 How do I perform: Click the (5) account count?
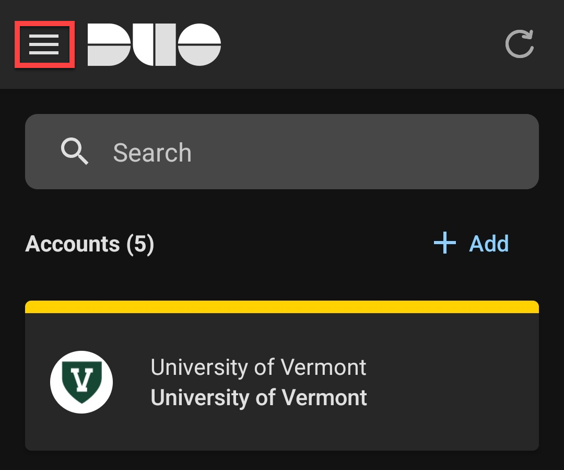140,244
